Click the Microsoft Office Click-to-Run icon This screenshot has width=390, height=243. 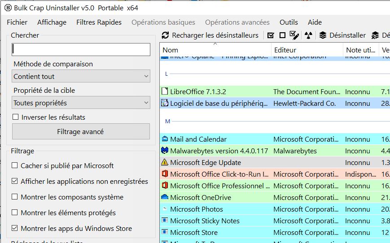point(165,174)
